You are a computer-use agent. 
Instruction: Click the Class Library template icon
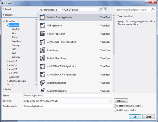(x=42, y=50)
